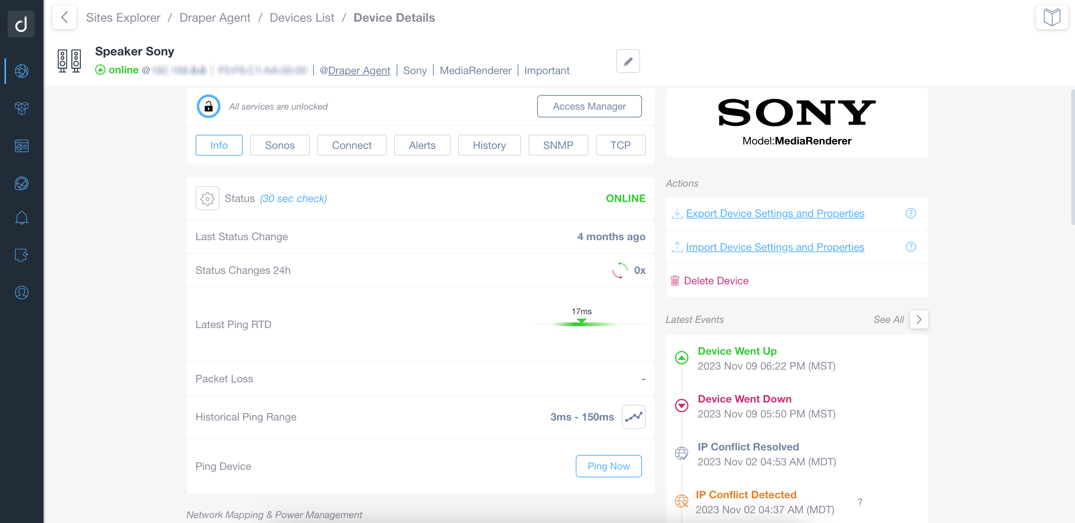The image size is (1075, 523).
Task: Click the ONLINE status value
Action: pyautogui.click(x=625, y=198)
